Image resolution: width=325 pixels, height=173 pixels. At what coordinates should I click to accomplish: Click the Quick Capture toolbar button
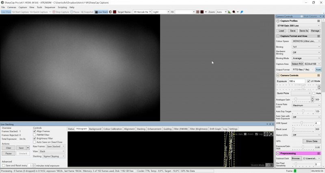click(39, 12)
